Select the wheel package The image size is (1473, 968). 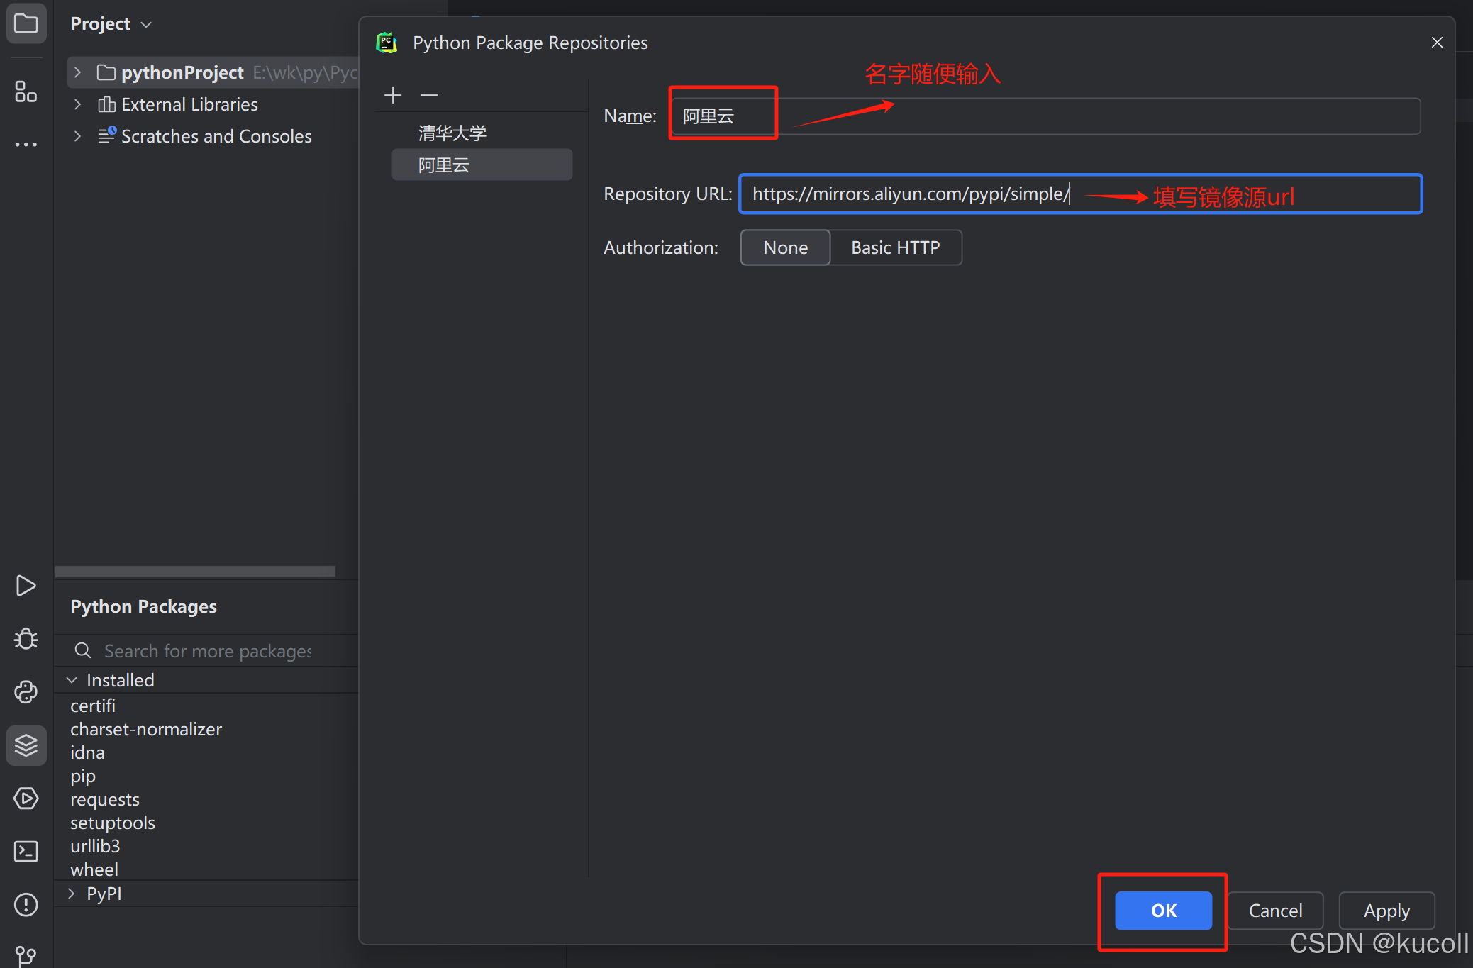coord(94,869)
